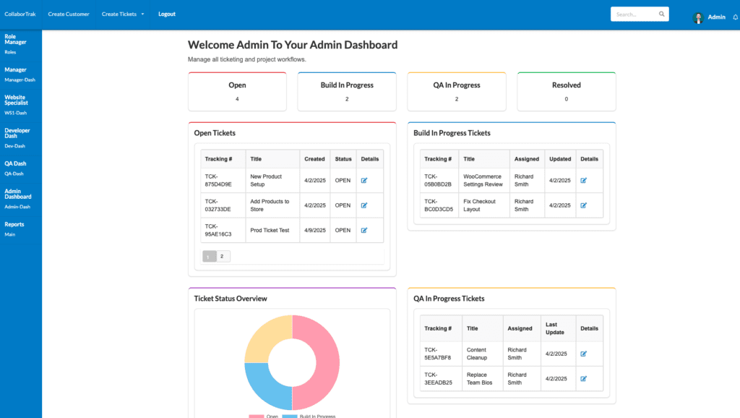Click Logout in the top bar
Screen dimensions: 740x418
click(x=167, y=14)
